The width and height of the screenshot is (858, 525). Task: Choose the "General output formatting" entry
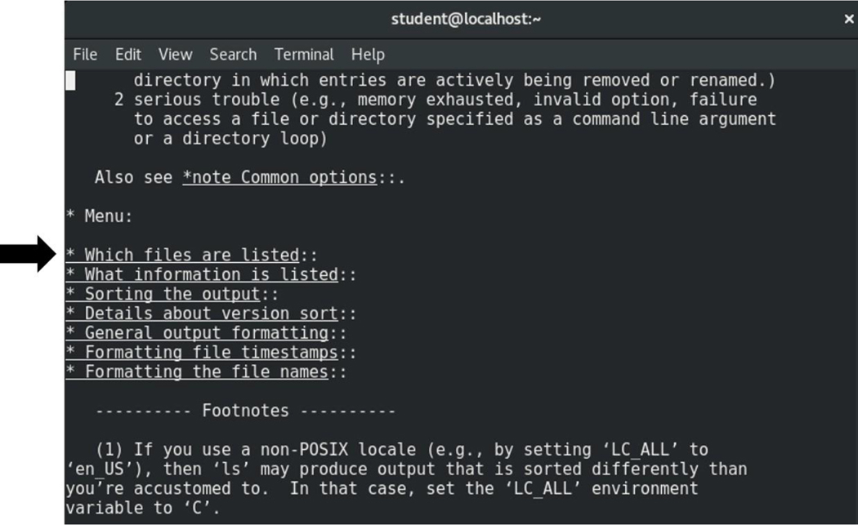[x=206, y=334]
